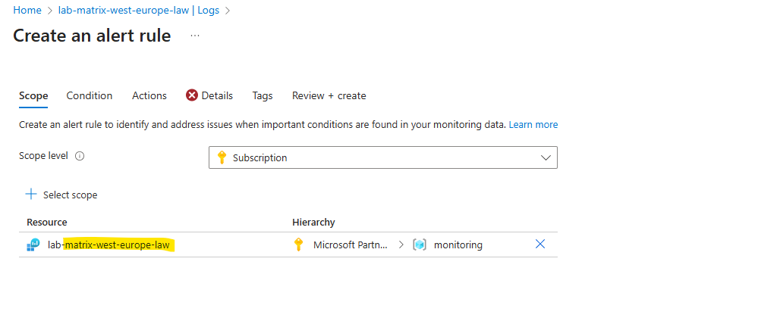Viewport: 780px width, 324px height.
Task: Click the monitoring resource group cube icon
Action: (420, 245)
